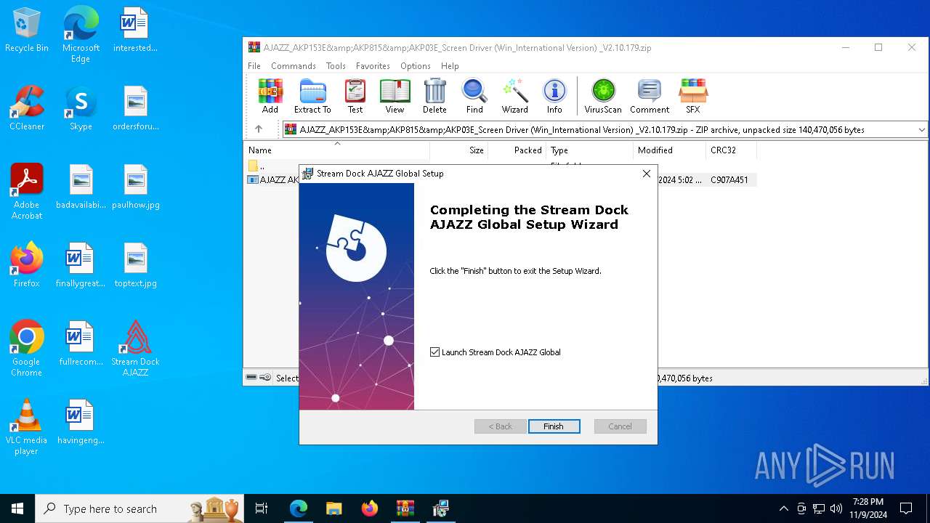This screenshot has width=930, height=523.
Task: Select ordersforu... image file on desktop
Action: coord(135,108)
